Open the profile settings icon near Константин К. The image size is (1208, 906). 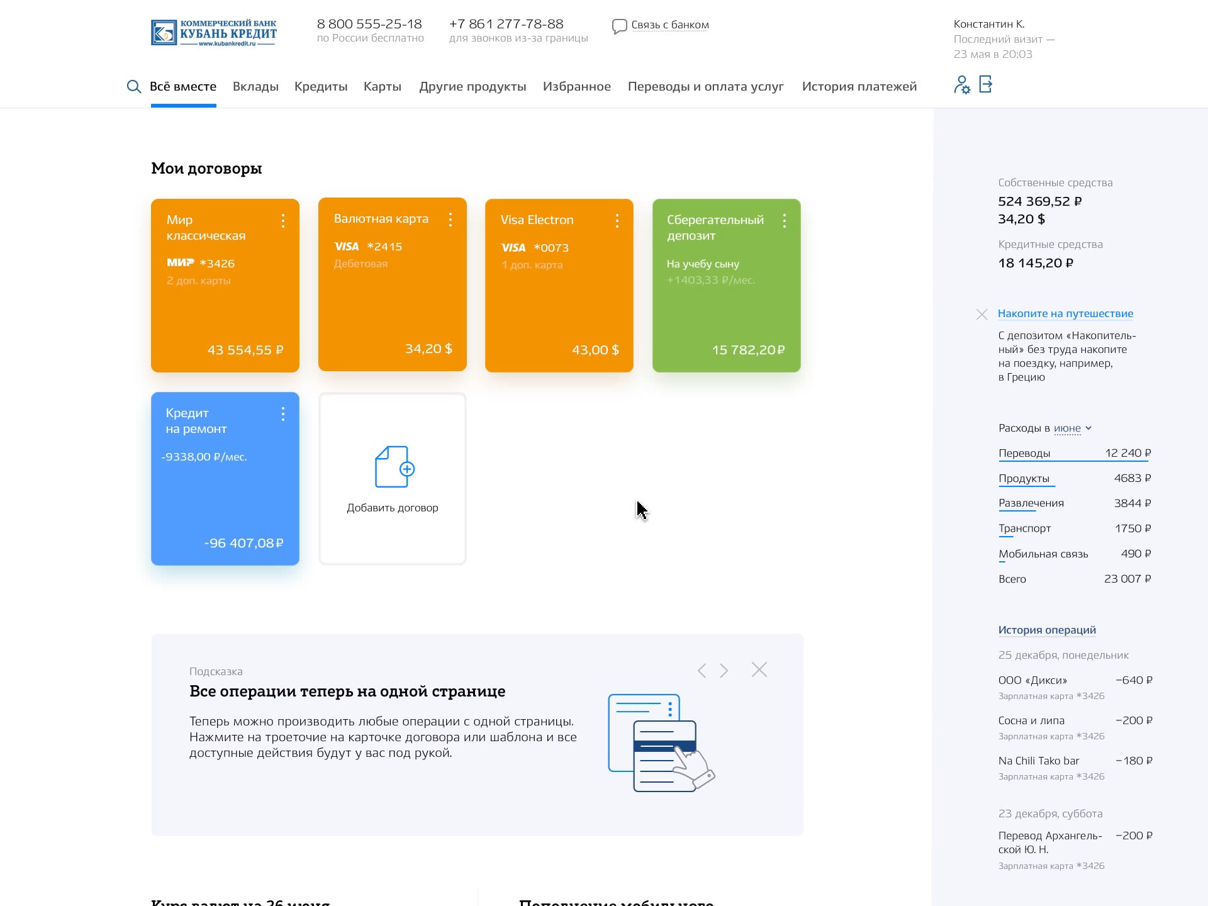click(x=962, y=85)
